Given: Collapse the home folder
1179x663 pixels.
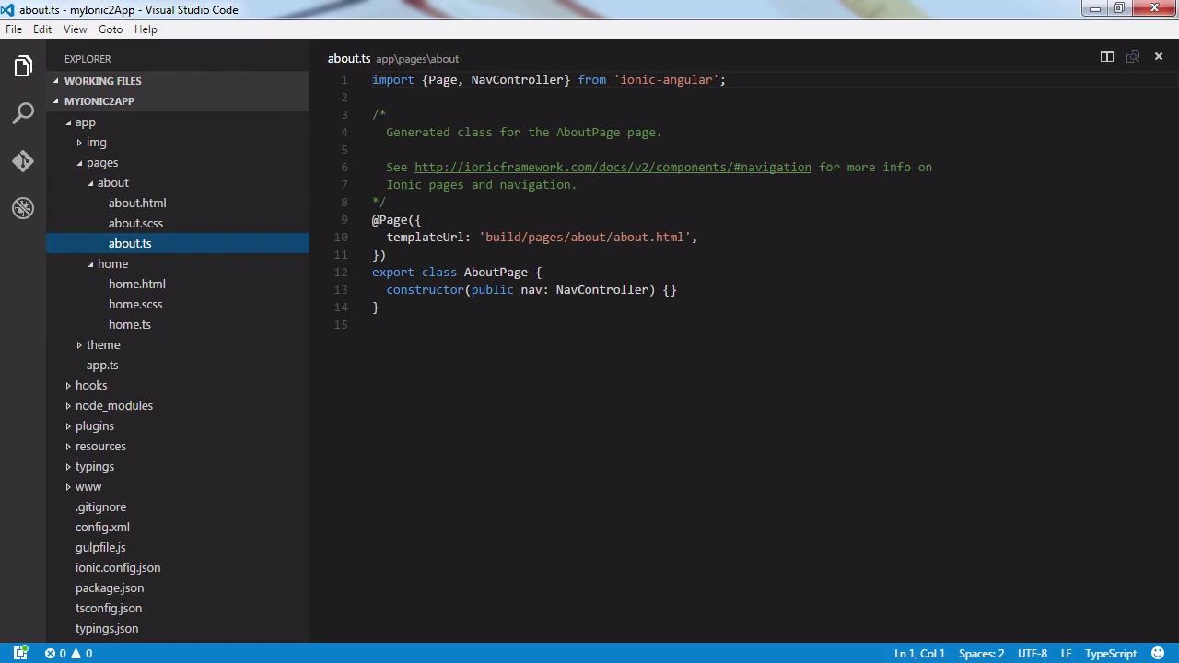Looking at the screenshot, I should [x=90, y=263].
